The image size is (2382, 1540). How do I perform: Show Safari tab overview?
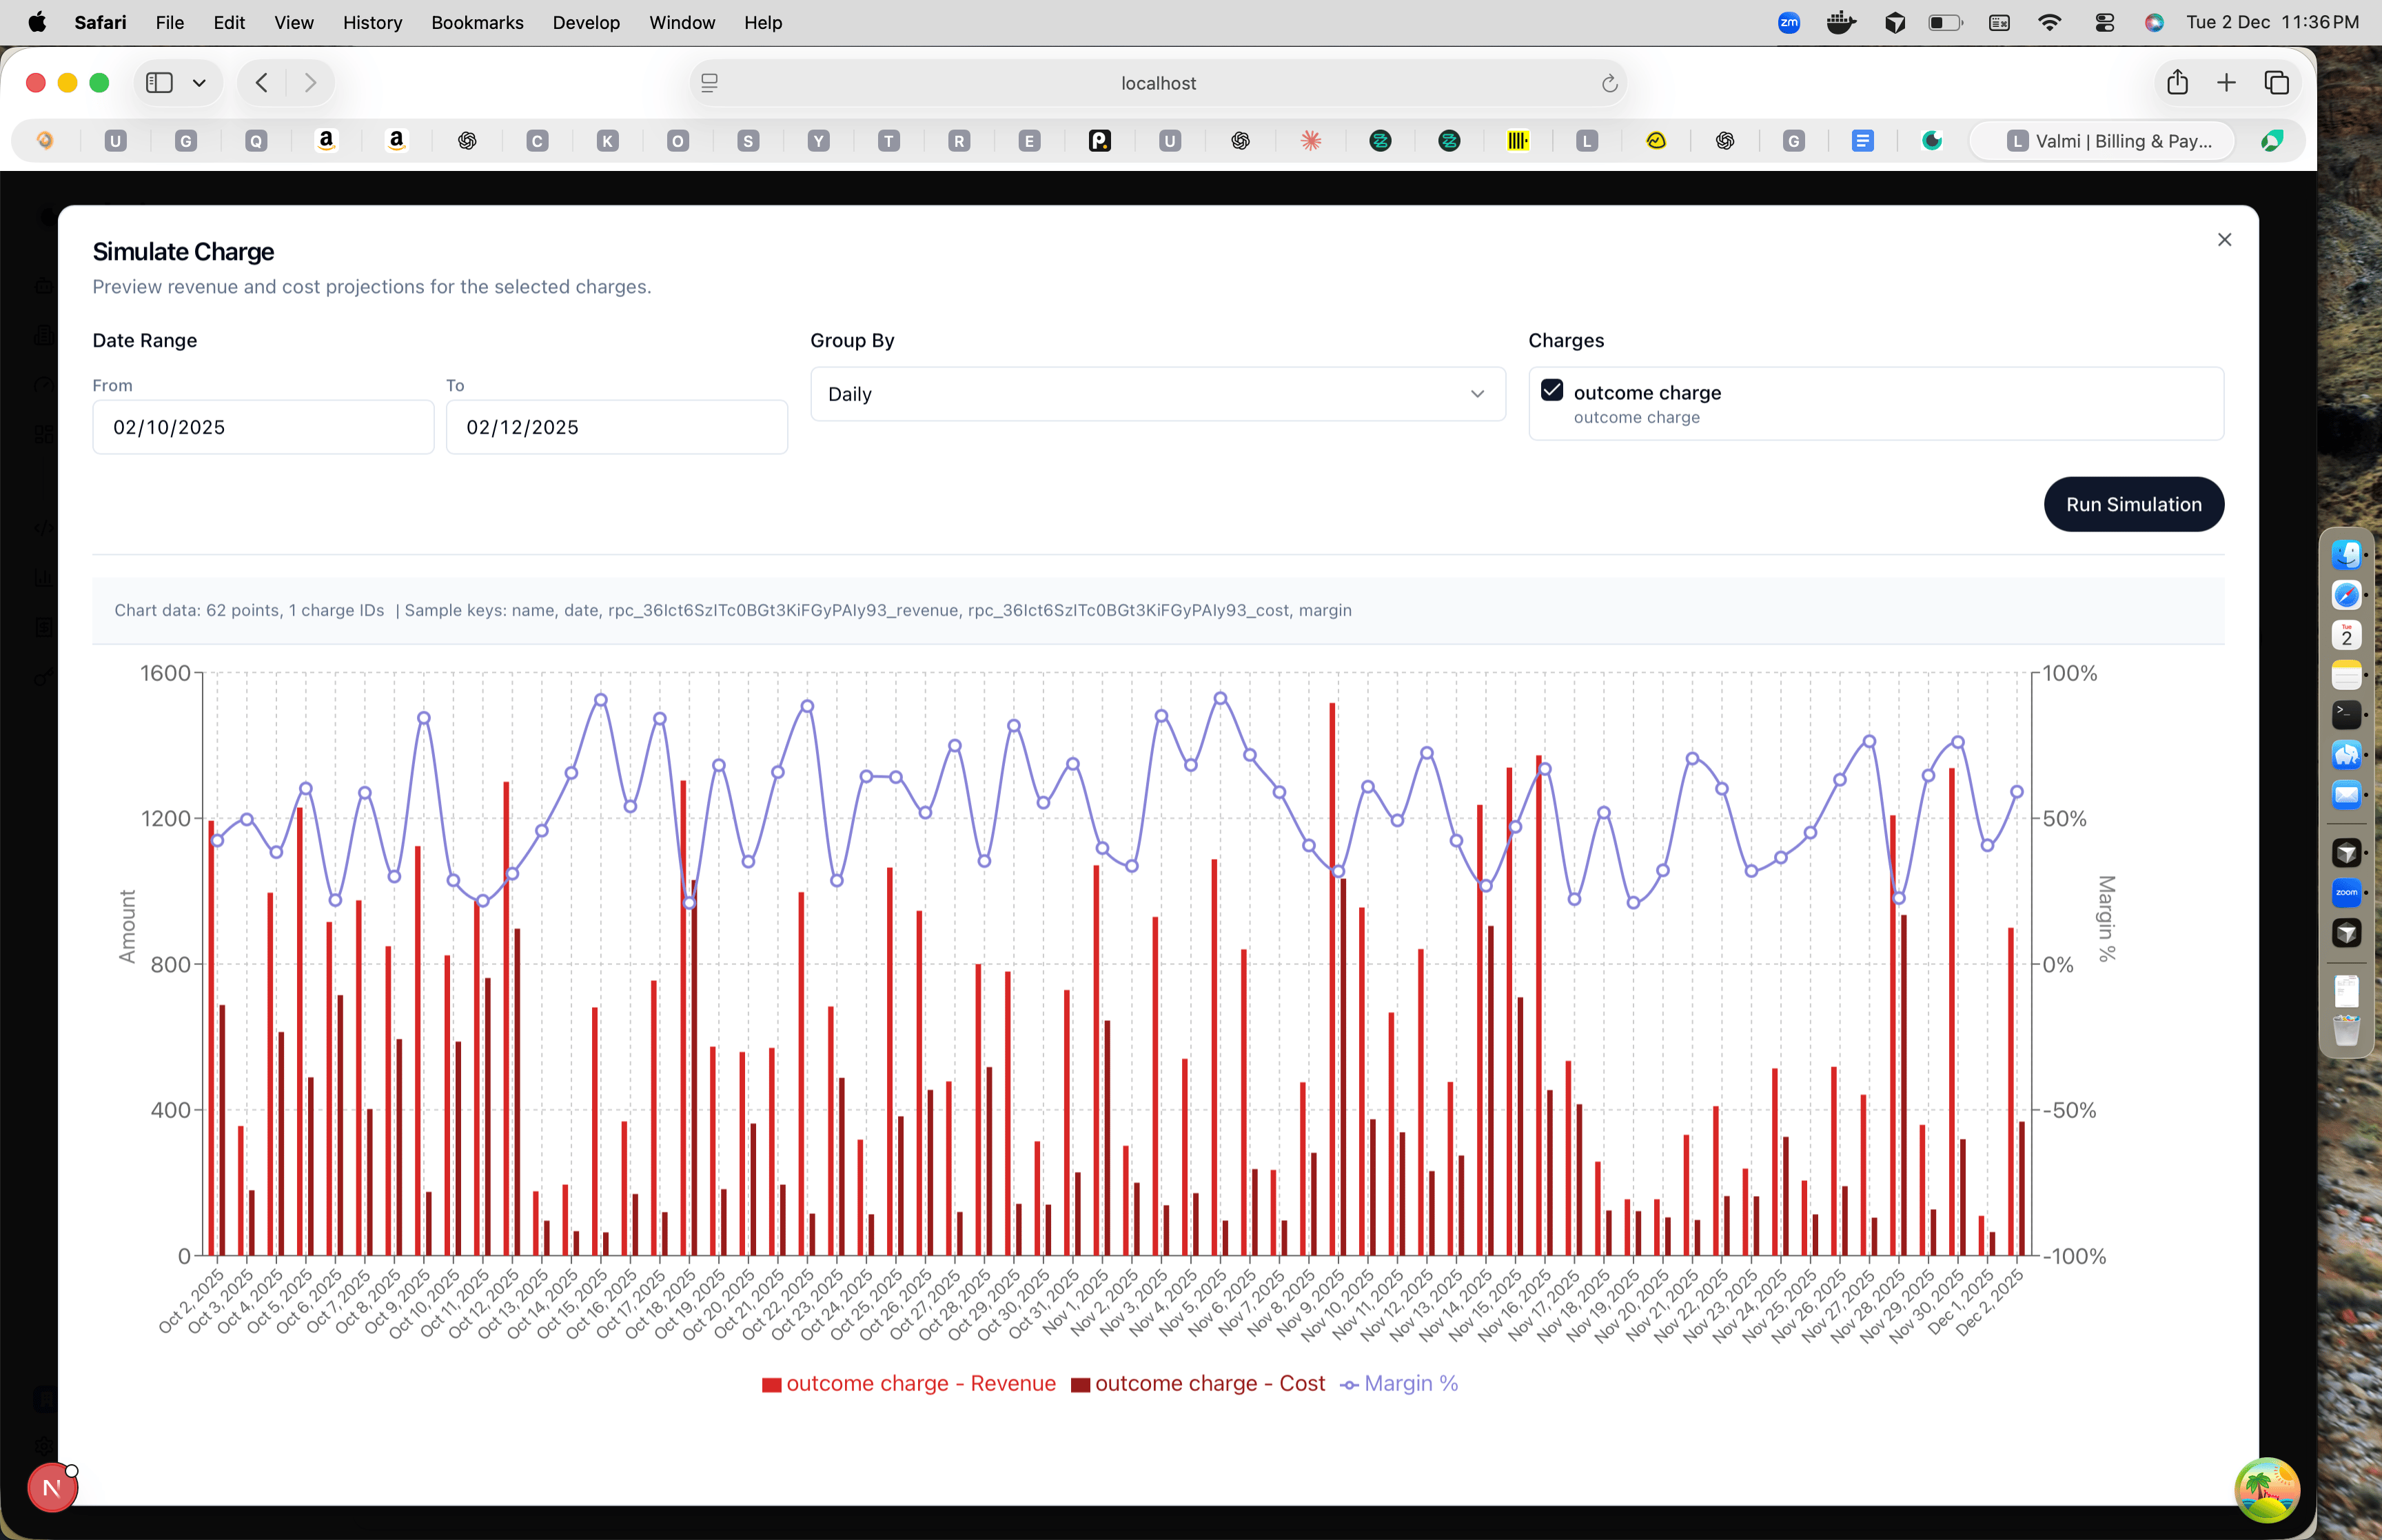[x=2276, y=83]
